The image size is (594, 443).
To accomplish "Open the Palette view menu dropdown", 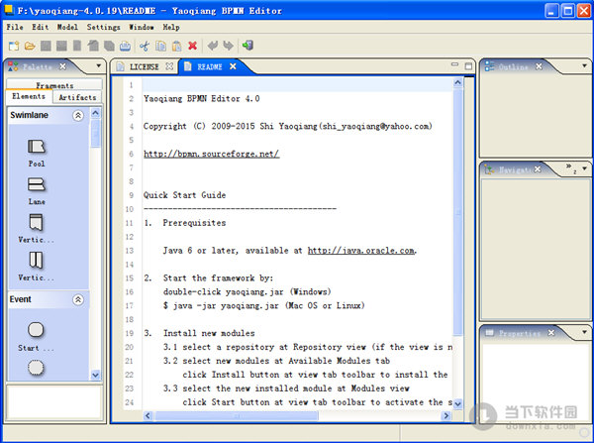I will [x=98, y=65].
